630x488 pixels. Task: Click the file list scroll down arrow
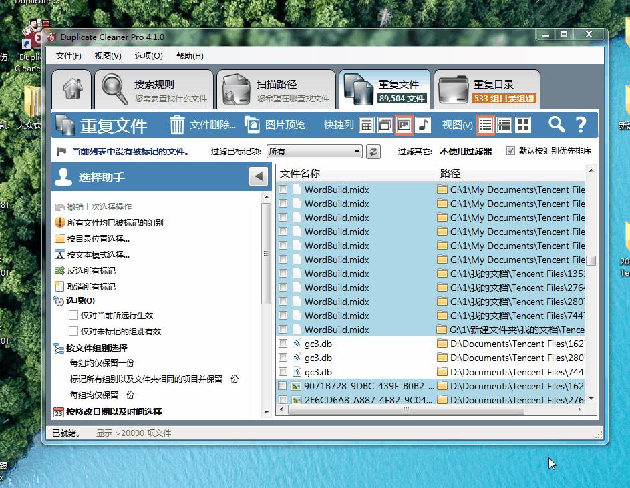tap(591, 399)
